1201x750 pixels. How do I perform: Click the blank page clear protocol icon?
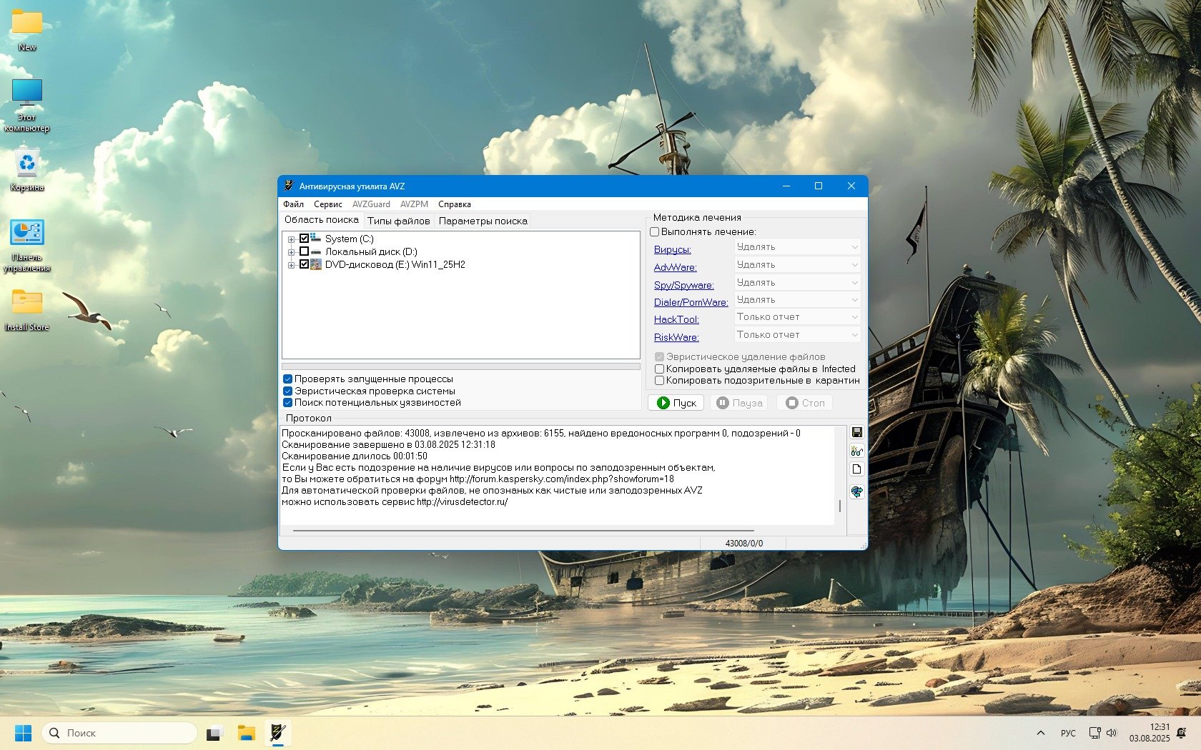click(x=856, y=469)
